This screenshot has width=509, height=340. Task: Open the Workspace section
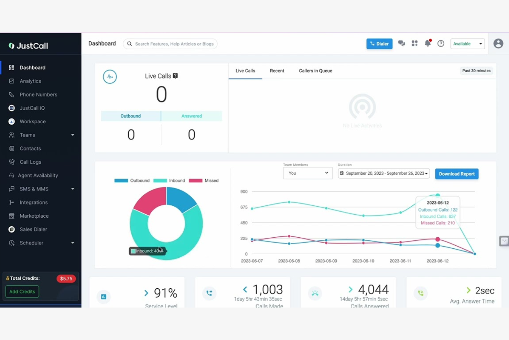coord(32,121)
